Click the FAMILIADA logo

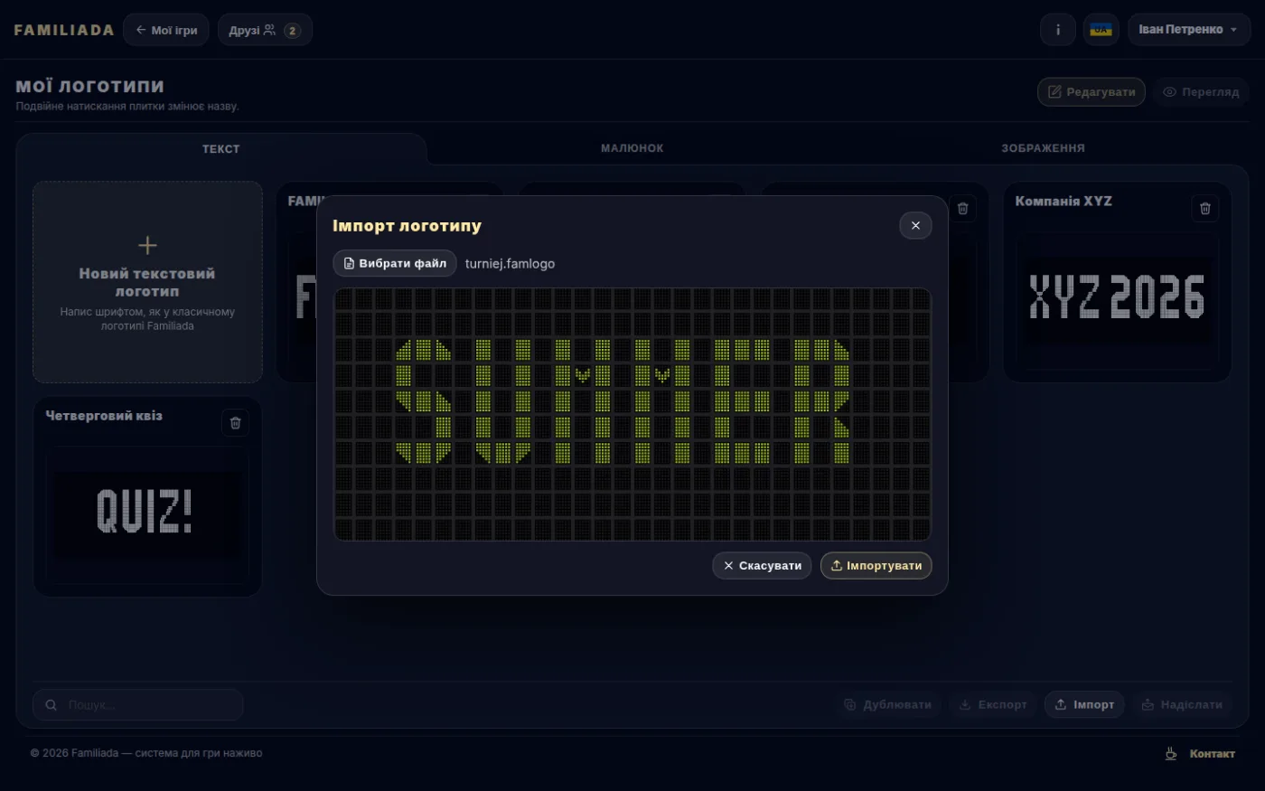(x=64, y=30)
